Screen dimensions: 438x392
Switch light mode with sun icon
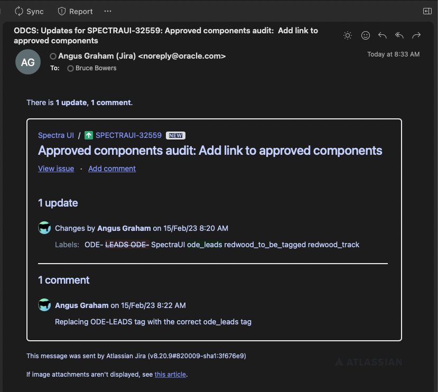click(348, 35)
